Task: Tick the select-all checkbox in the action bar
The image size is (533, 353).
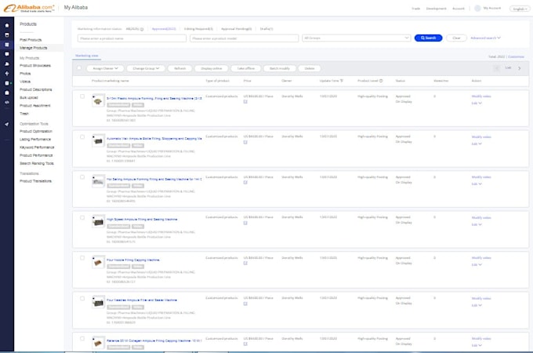Action: [79, 68]
